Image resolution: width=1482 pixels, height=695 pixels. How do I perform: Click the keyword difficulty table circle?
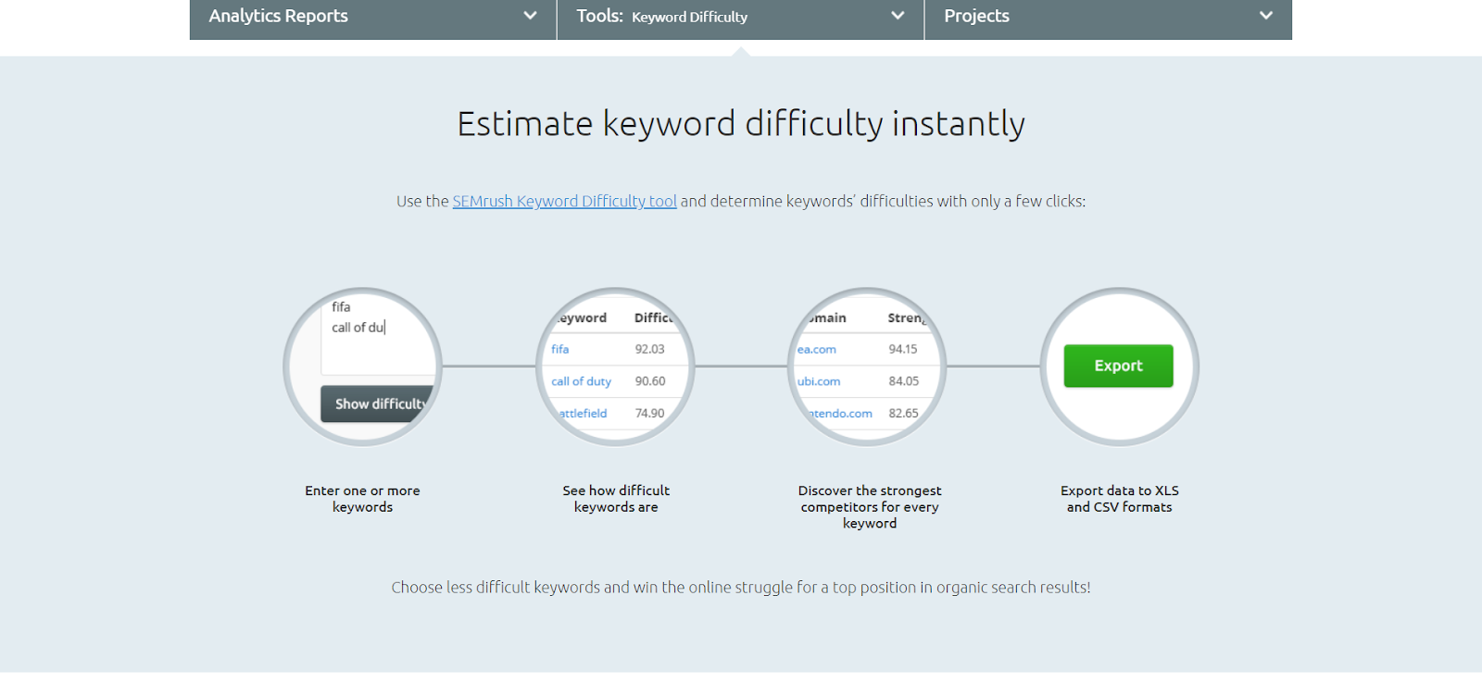[x=615, y=366]
